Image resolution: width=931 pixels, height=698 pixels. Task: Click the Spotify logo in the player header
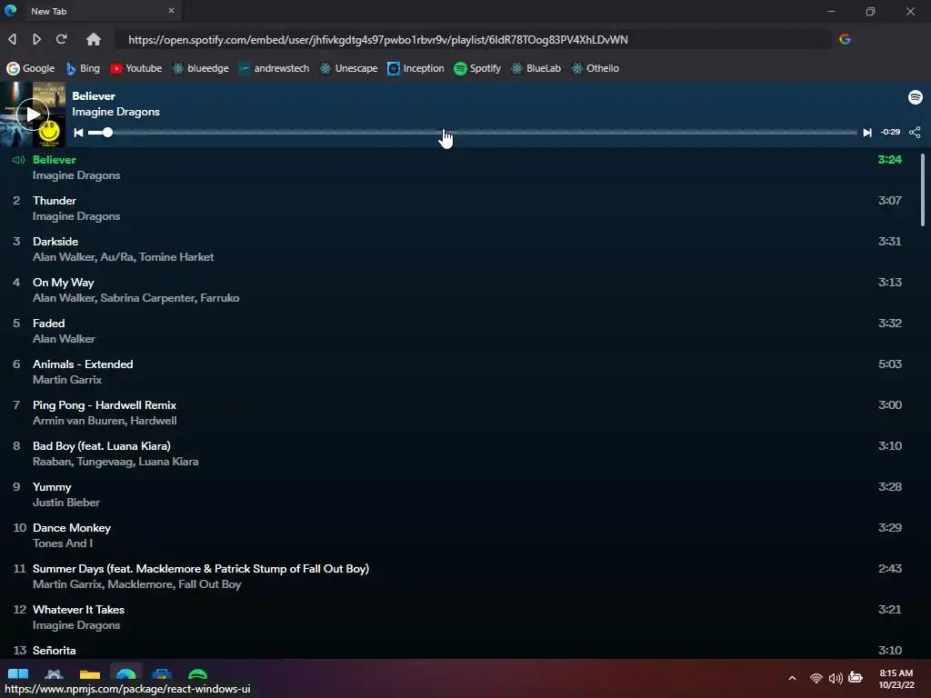coord(915,96)
